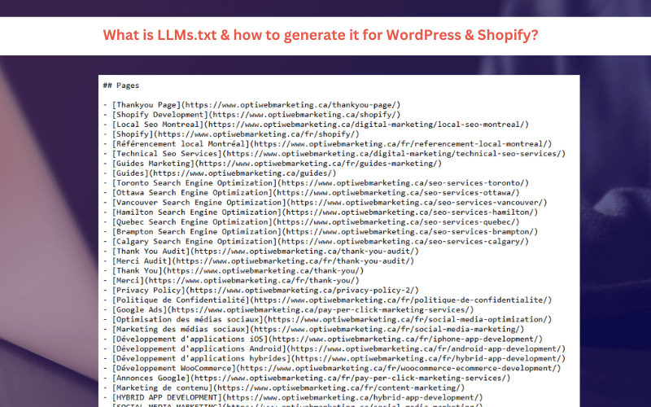
Task: Click the HYBRID APP DEVELOPMENT line
Action: click(293, 398)
